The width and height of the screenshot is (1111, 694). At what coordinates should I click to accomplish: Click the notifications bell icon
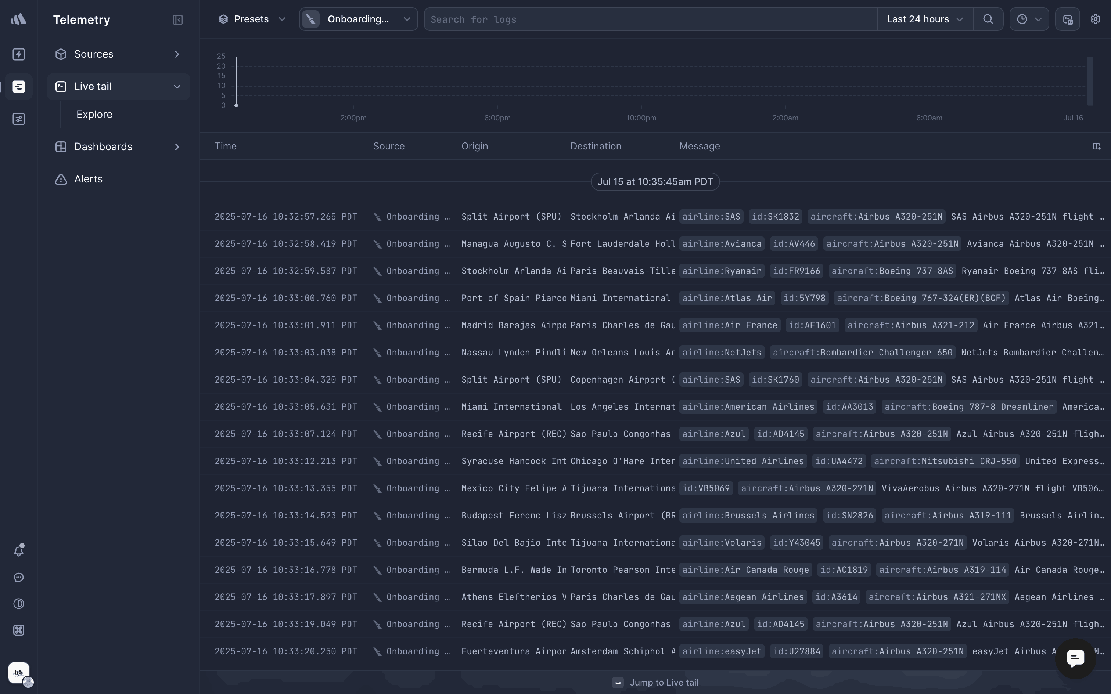pyautogui.click(x=19, y=550)
